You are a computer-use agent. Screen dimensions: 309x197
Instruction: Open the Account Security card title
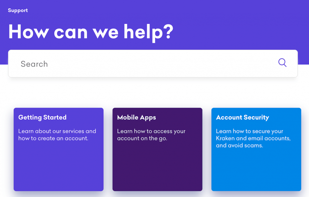pyautogui.click(x=243, y=118)
